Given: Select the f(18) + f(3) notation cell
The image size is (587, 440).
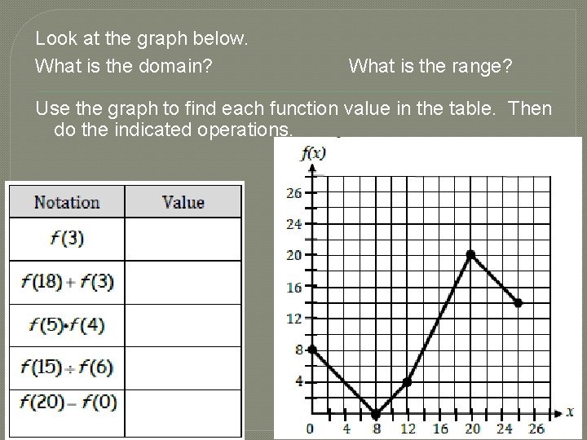Looking at the screenshot, I should [67, 282].
